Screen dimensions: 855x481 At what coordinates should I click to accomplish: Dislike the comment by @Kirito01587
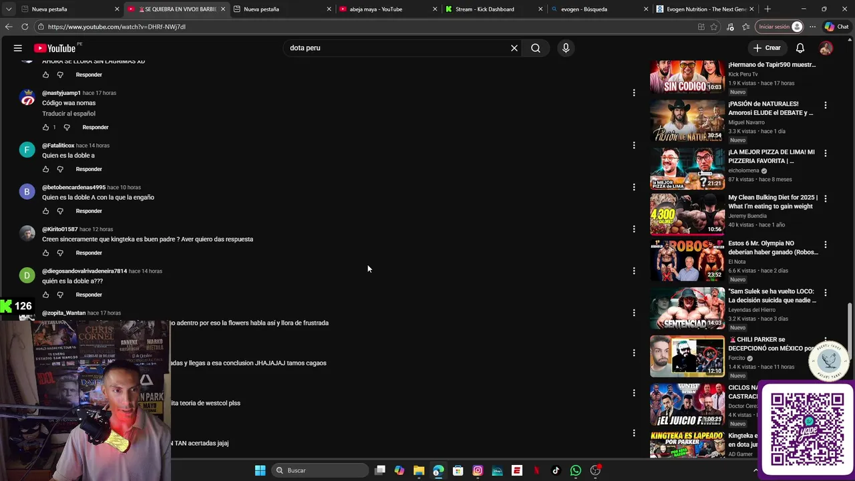(60, 253)
